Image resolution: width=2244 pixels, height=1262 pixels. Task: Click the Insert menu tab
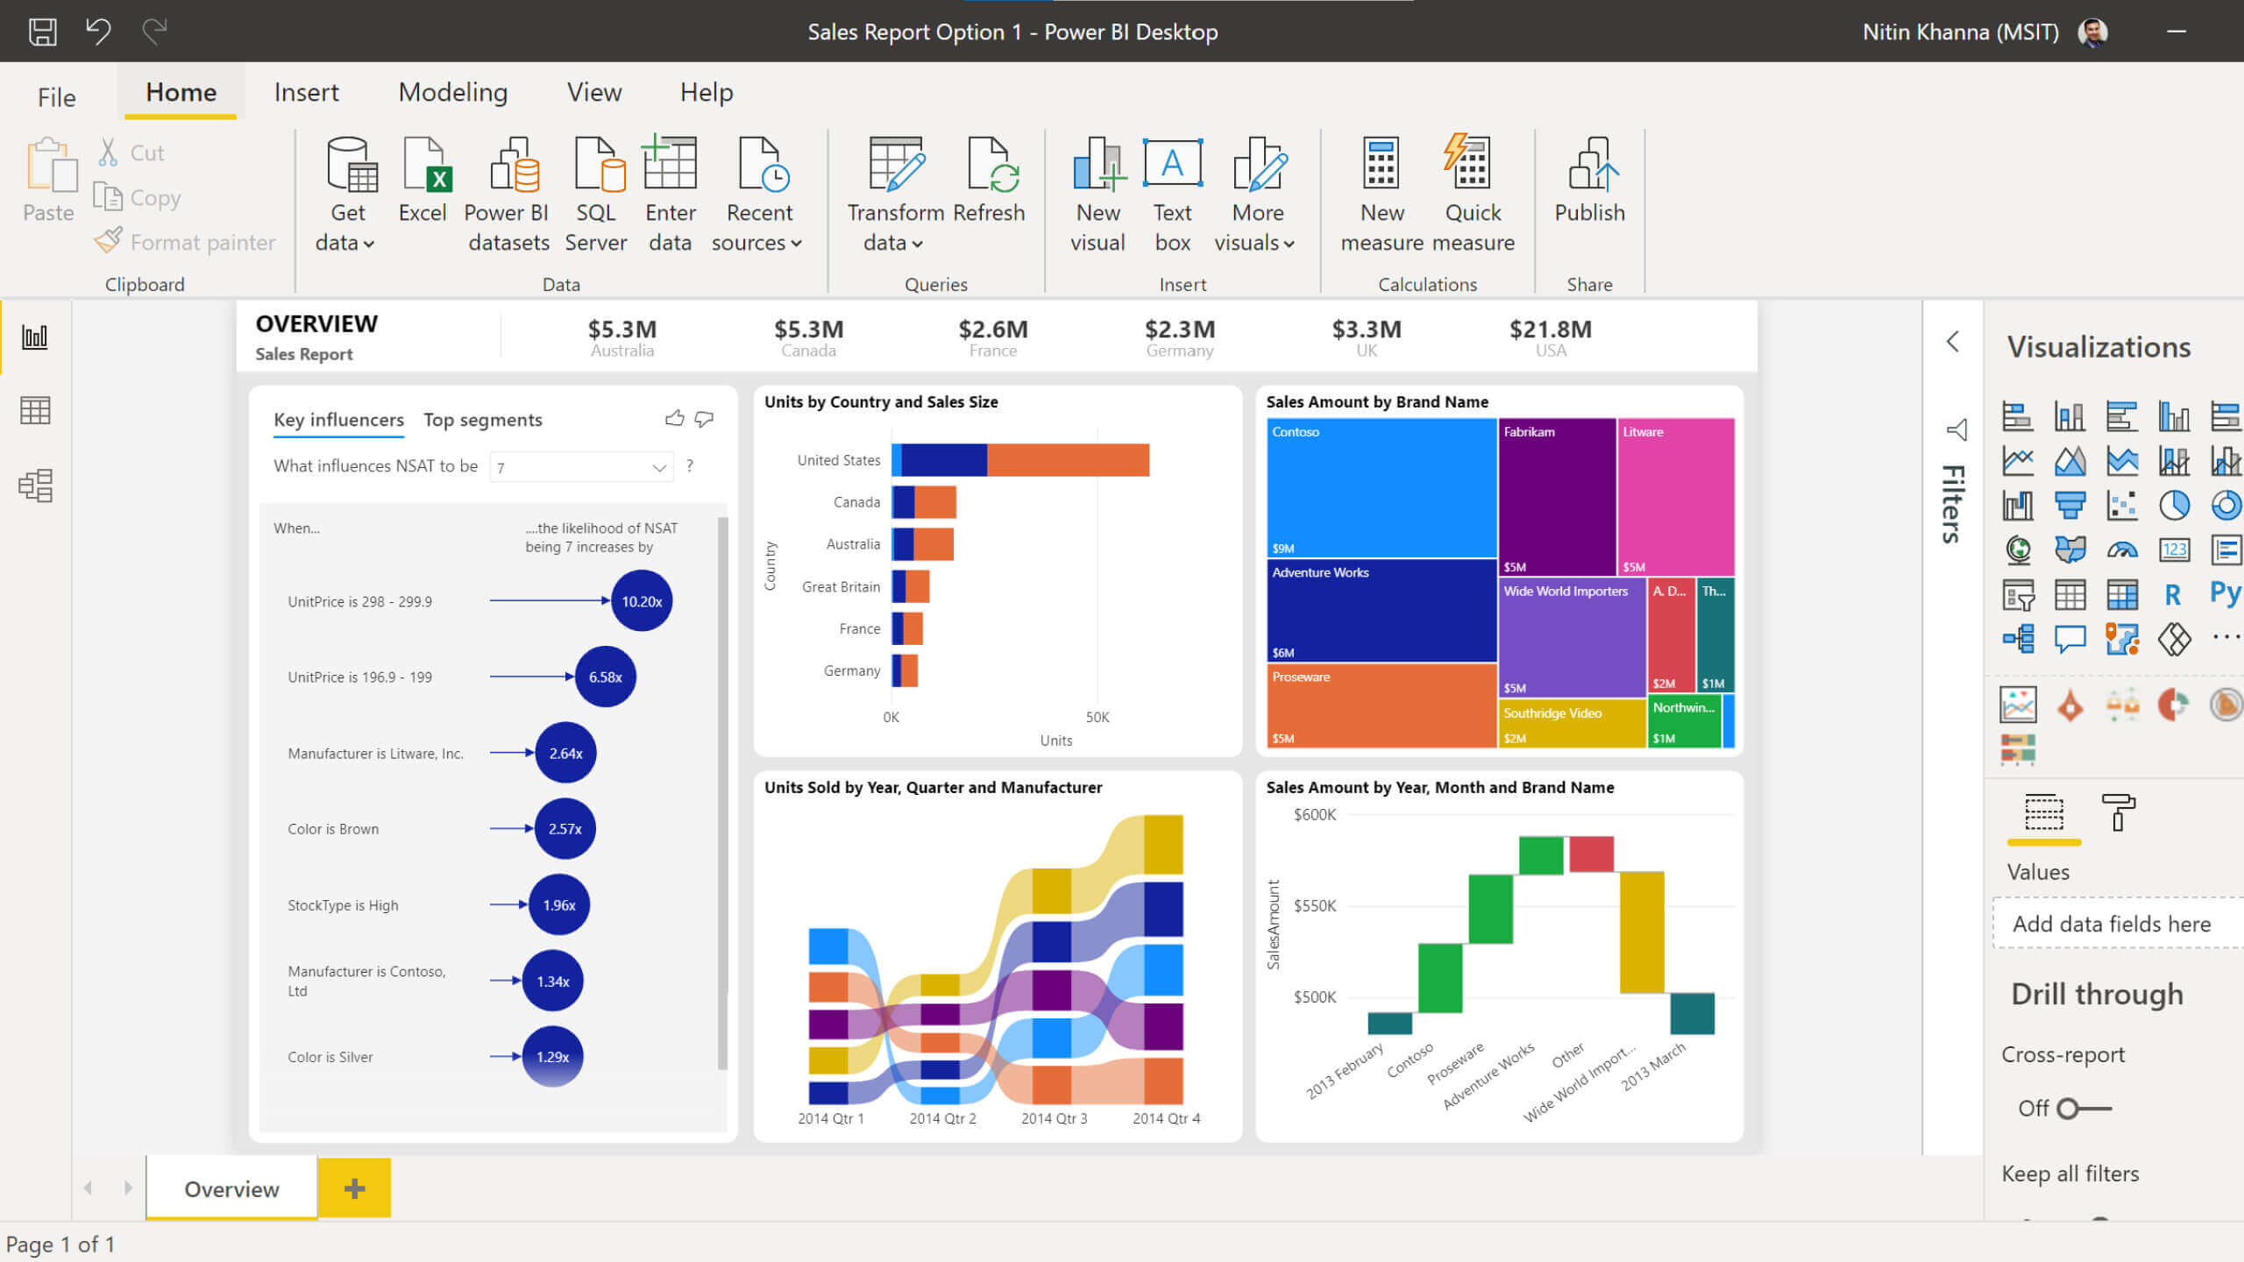(x=303, y=91)
